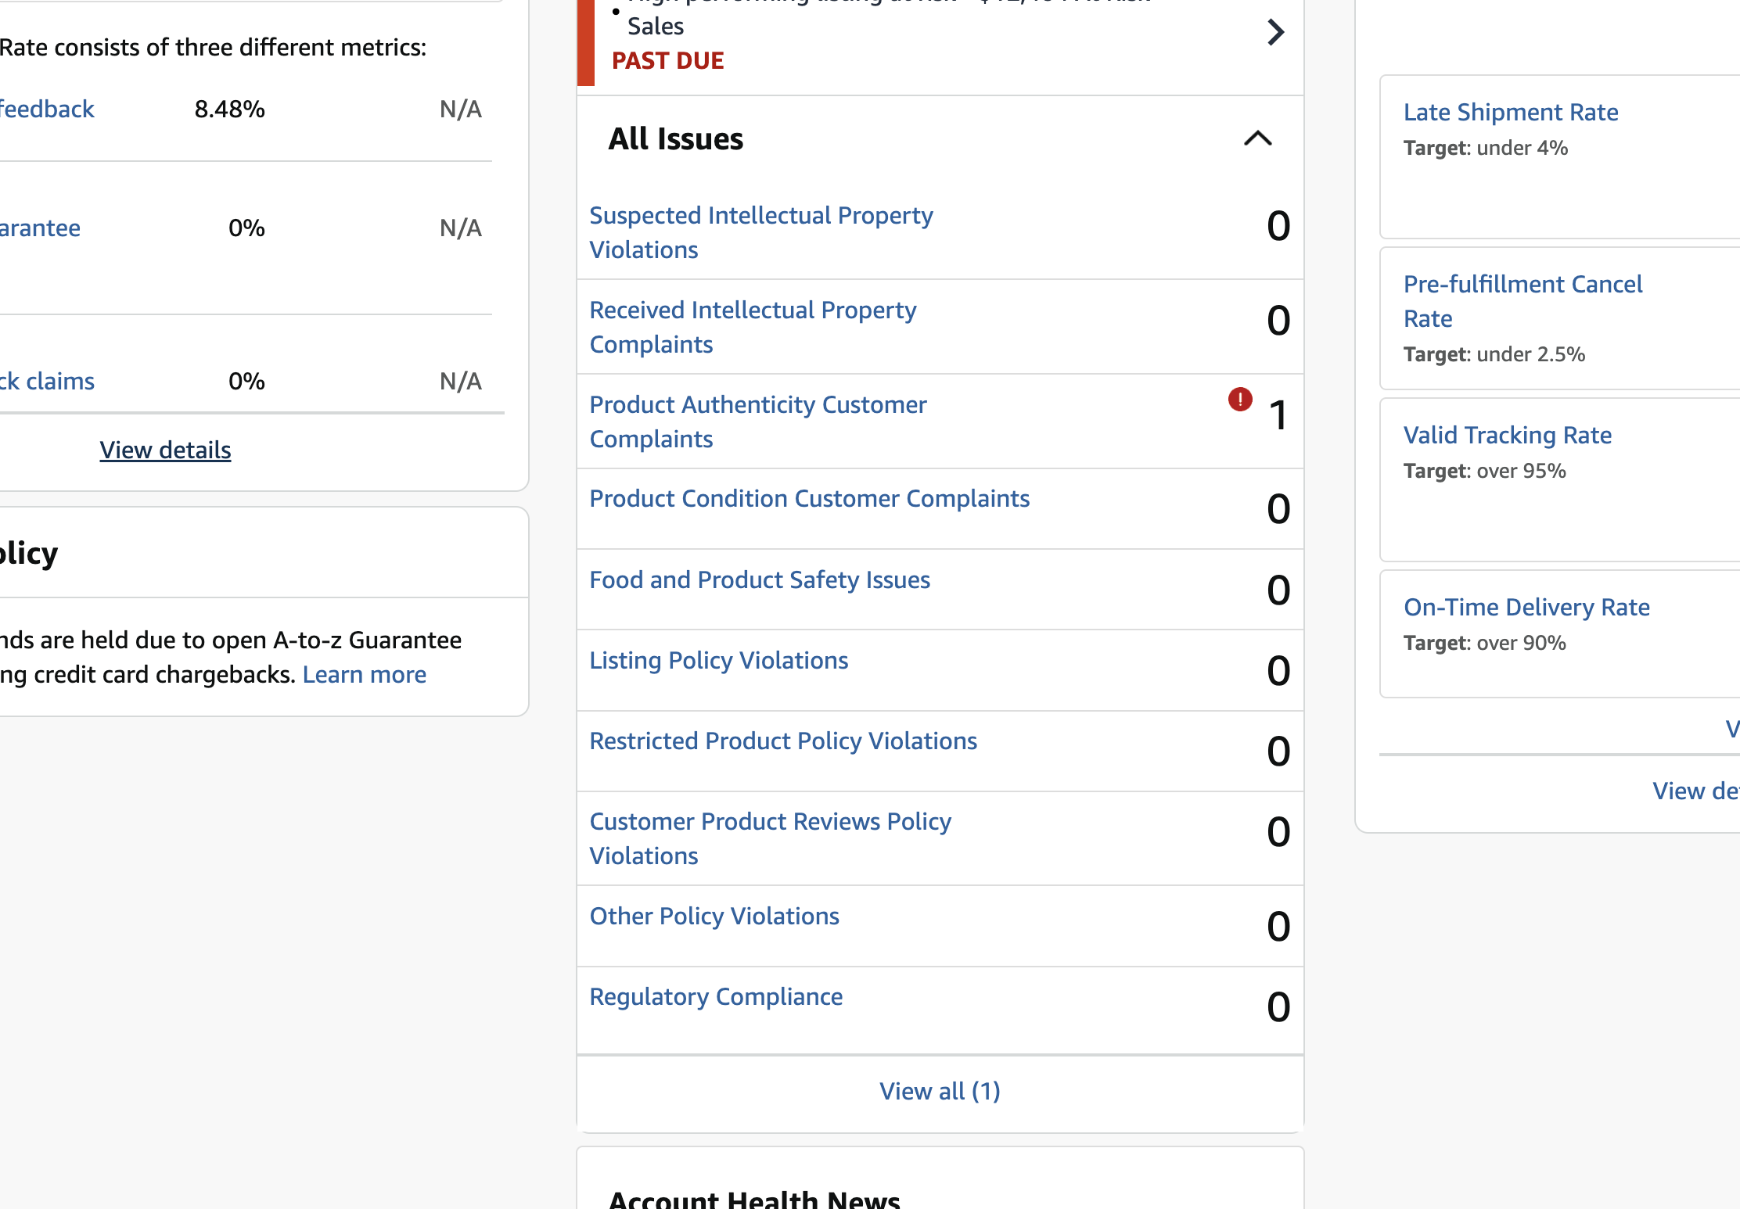The image size is (1740, 1209).
Task: Open Received Intellectual Property Complaints
Action: pyautogui.click(x=753, y=327)
